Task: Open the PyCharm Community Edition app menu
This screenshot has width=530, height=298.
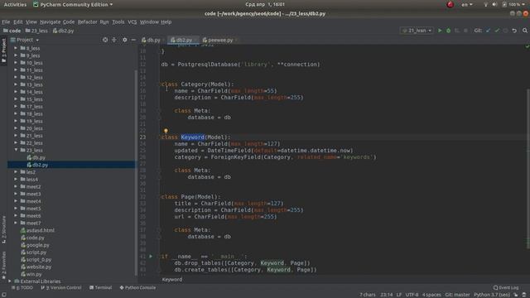Action: 73,4
